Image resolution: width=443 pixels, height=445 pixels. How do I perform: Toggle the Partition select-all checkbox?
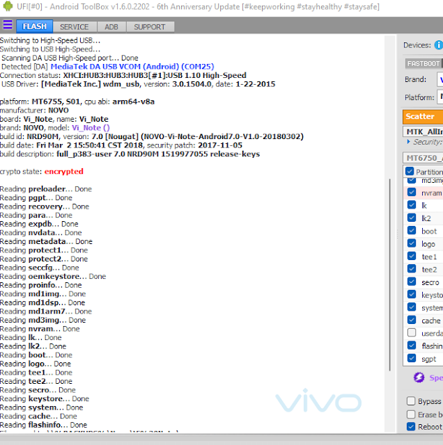(410, 171)
